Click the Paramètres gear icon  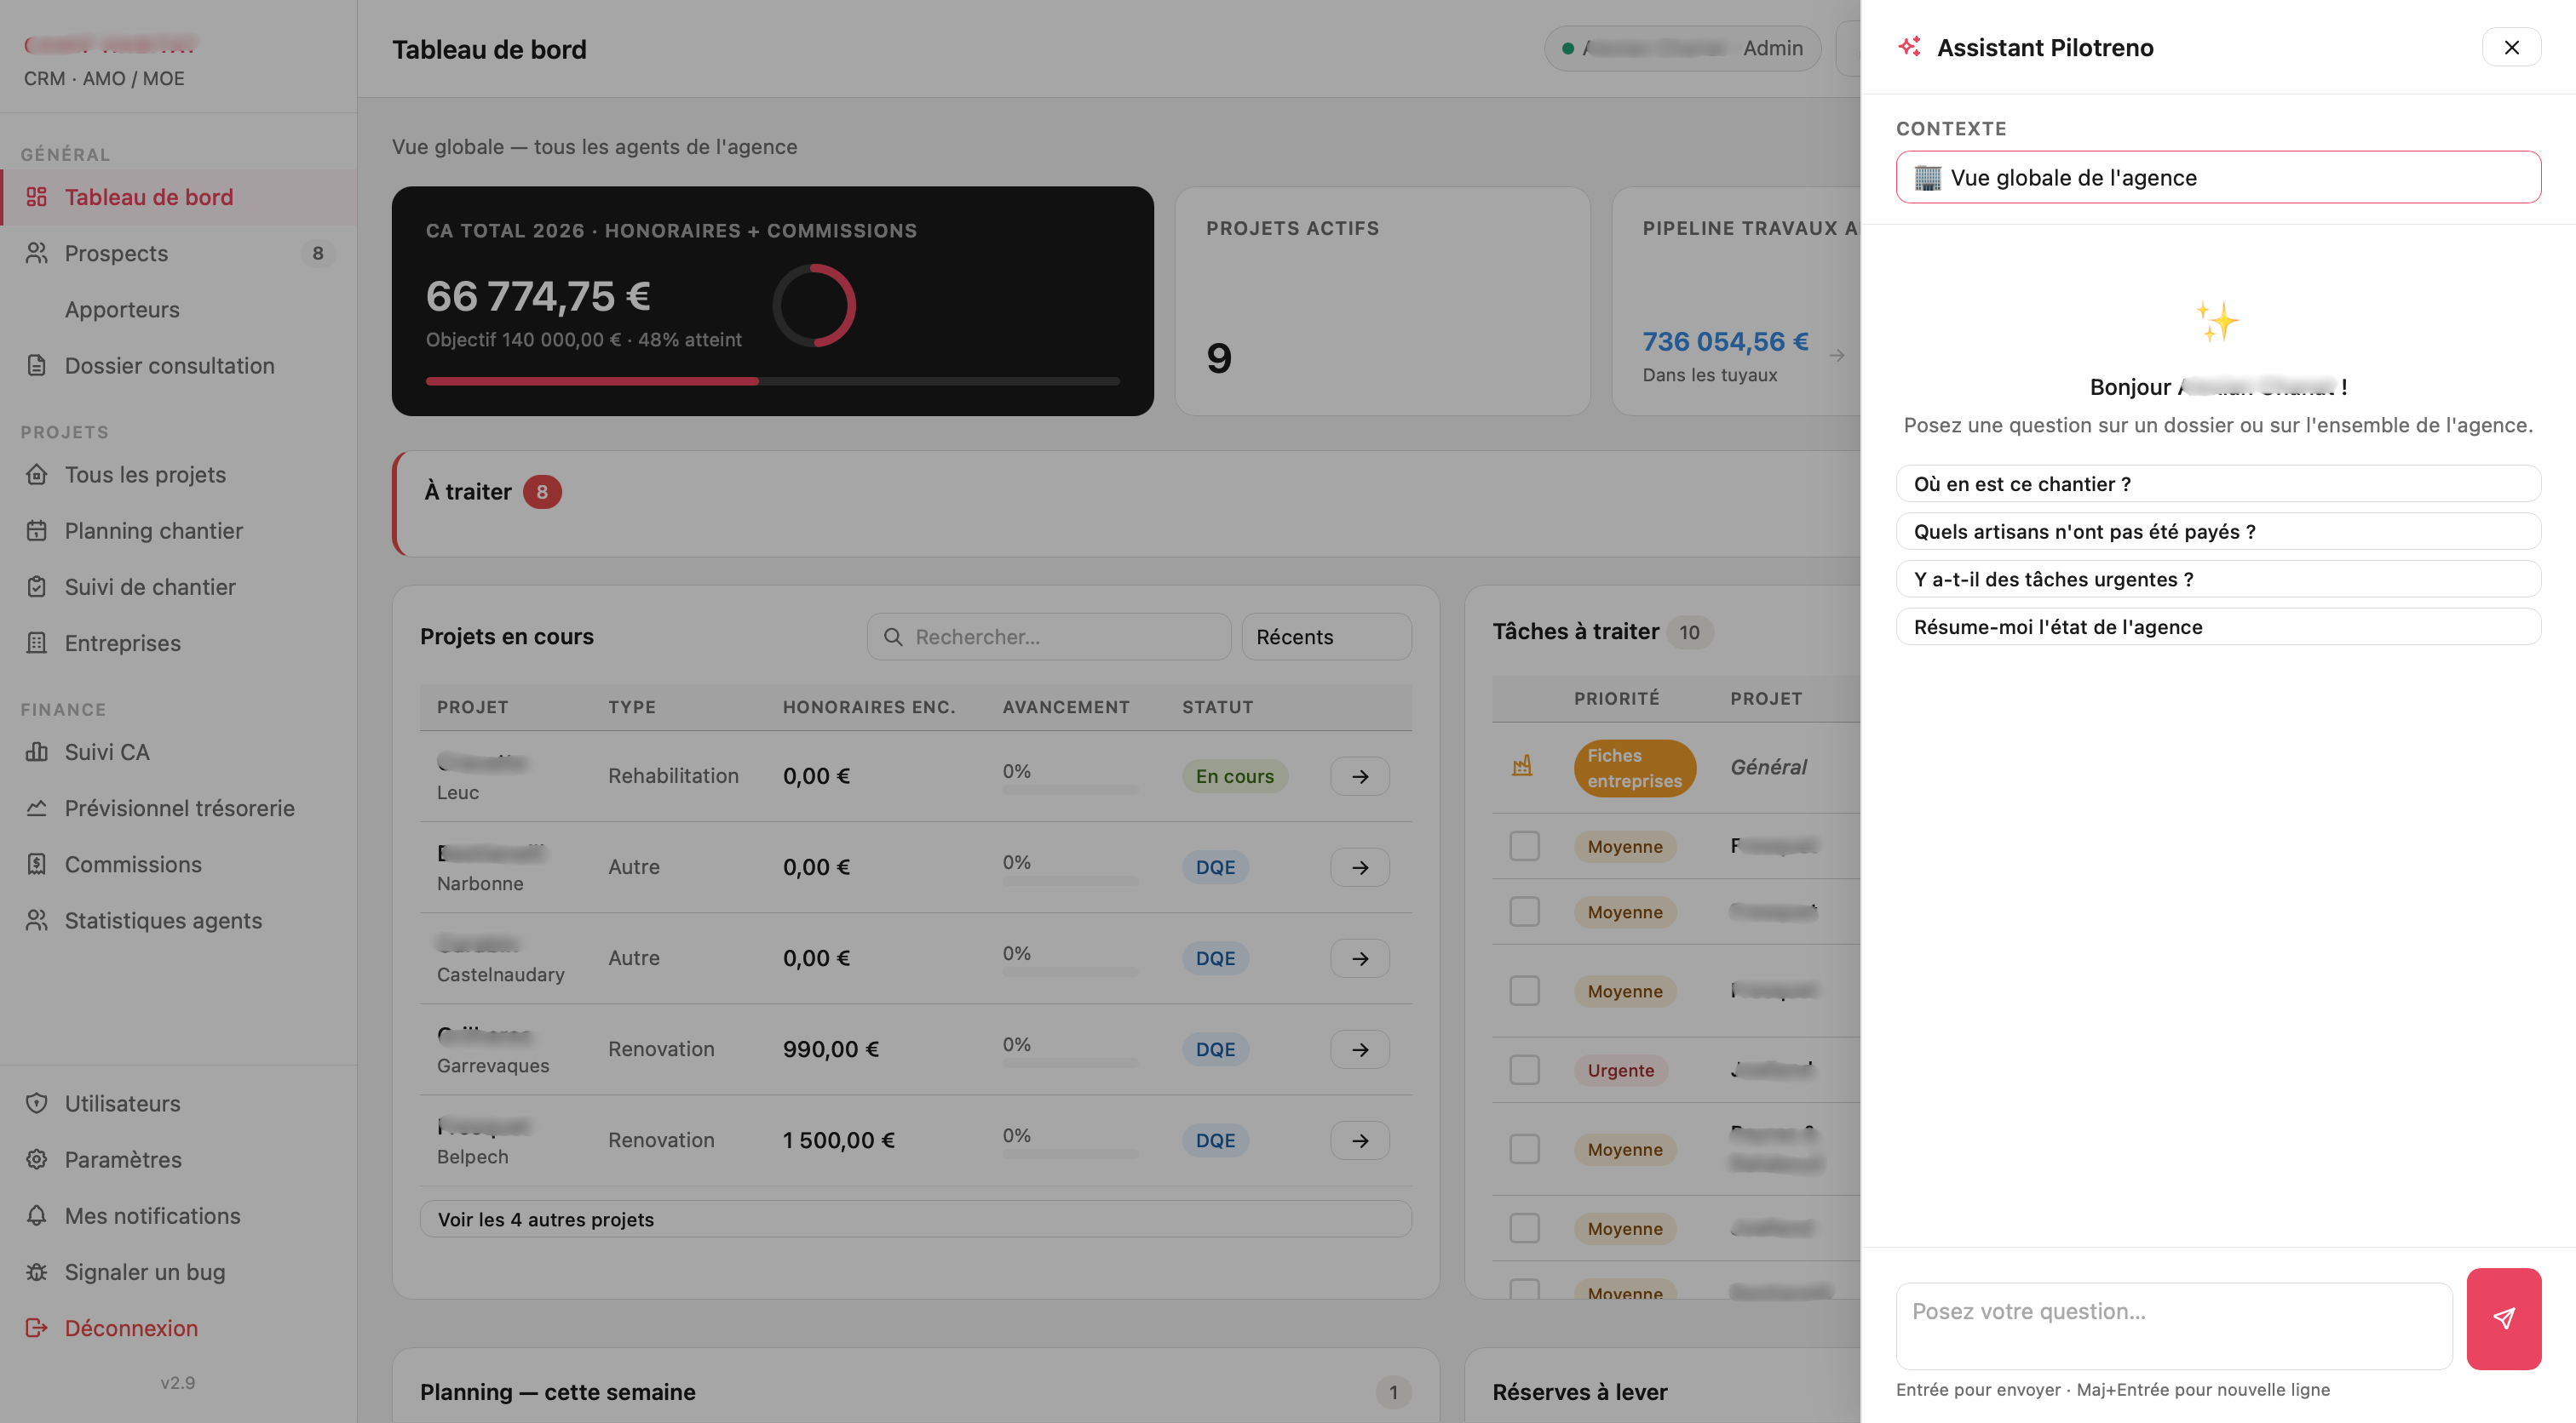[37, 1159]
